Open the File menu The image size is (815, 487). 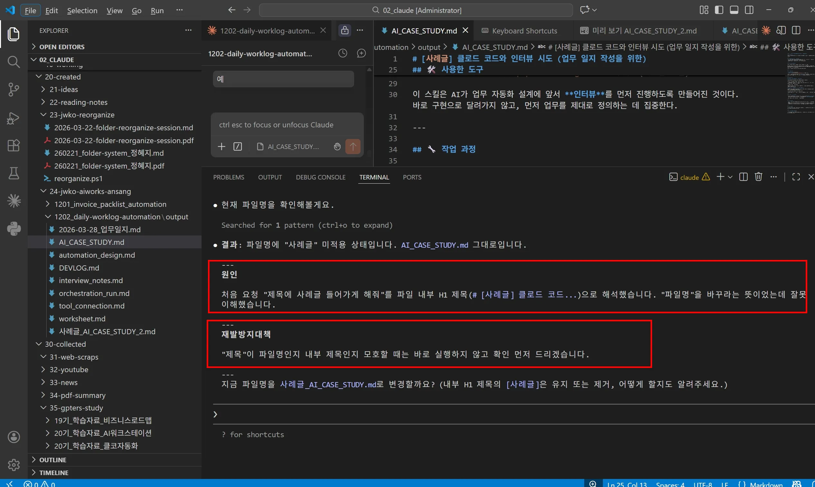pos(31,11)
